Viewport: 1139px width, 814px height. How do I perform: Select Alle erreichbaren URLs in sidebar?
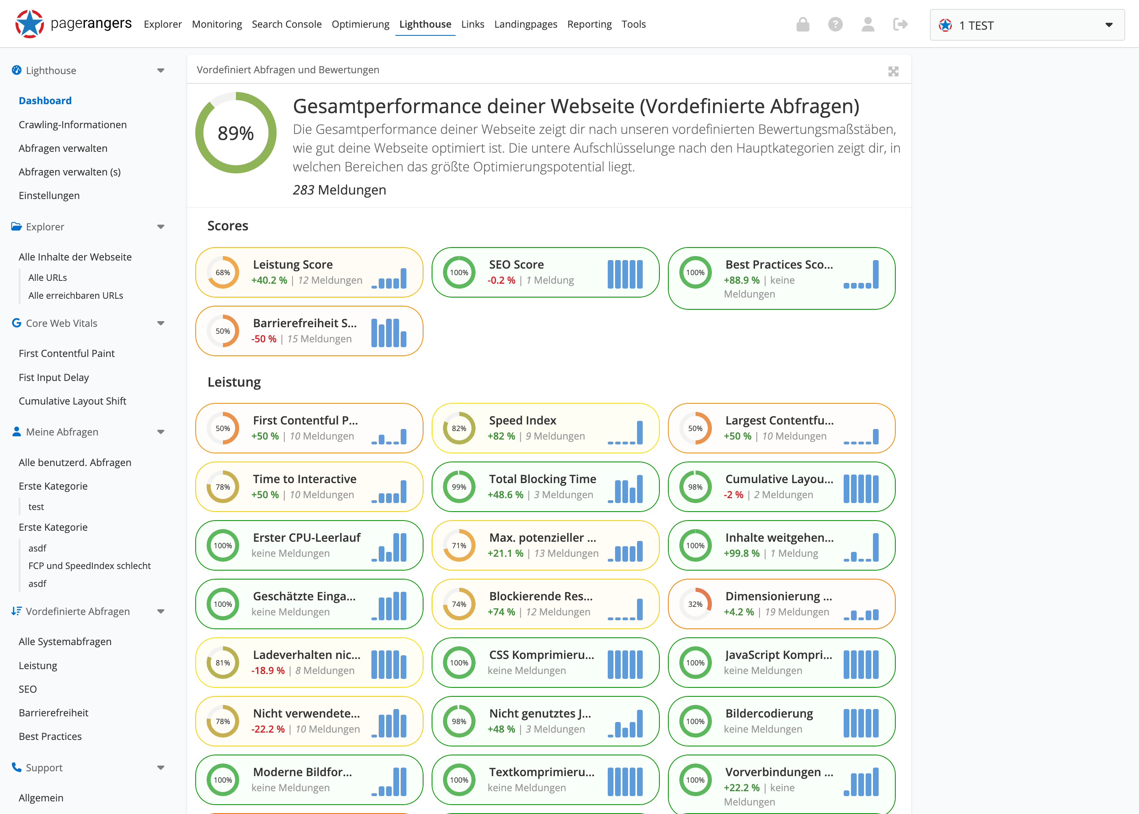[76, 295]
